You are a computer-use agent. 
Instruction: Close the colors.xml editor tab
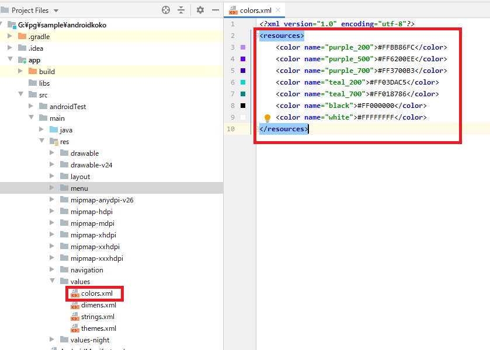point(278,10)
